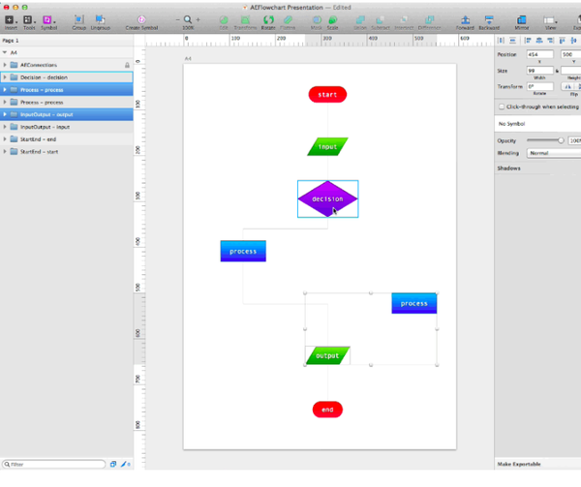Click the layer Filter search field
This screenshot has width=581, height=487.
click(54, 464)
